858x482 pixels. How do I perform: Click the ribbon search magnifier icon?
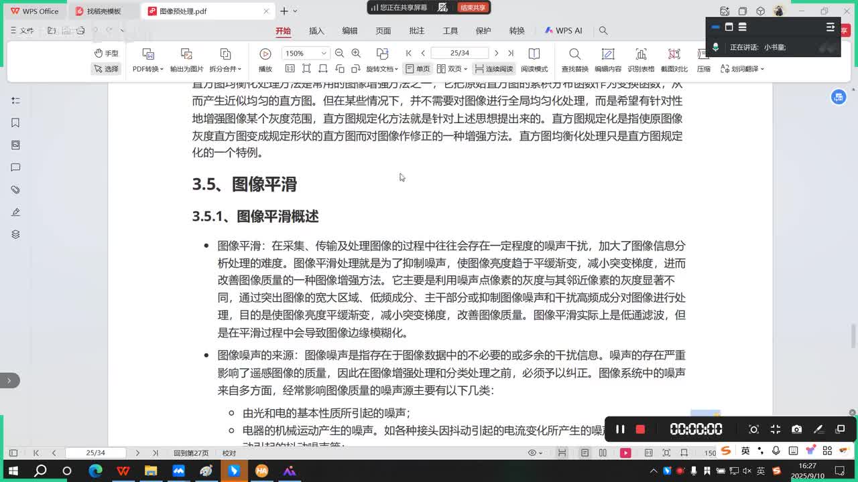pyautogui.click(x=603, y=31)
